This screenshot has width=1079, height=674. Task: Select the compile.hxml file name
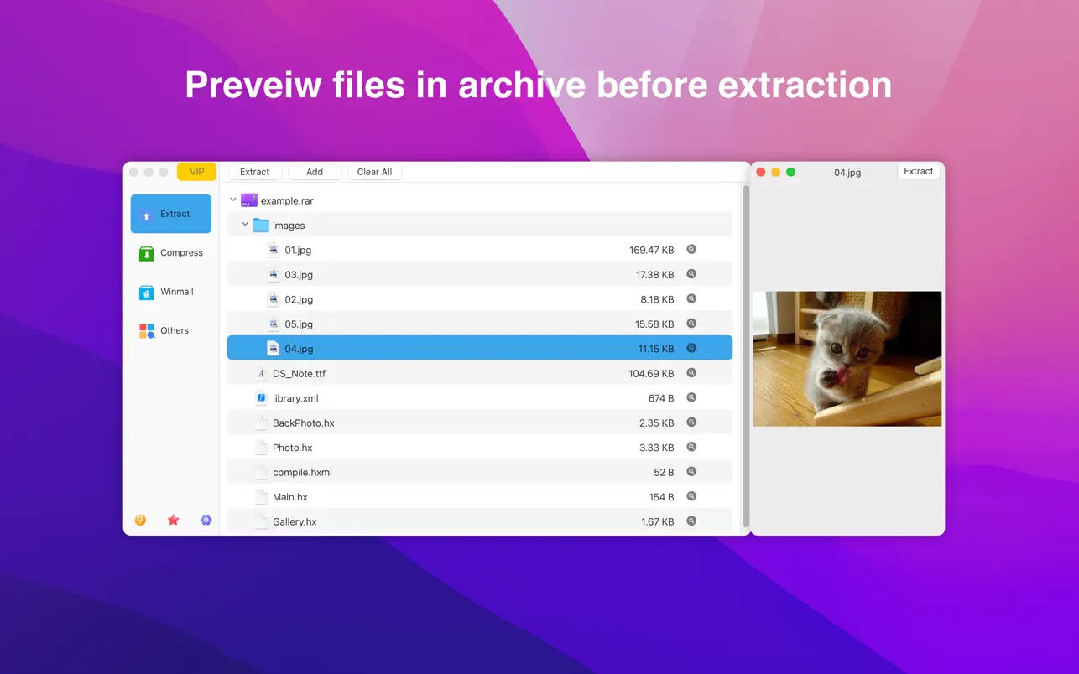click(302, 473)
